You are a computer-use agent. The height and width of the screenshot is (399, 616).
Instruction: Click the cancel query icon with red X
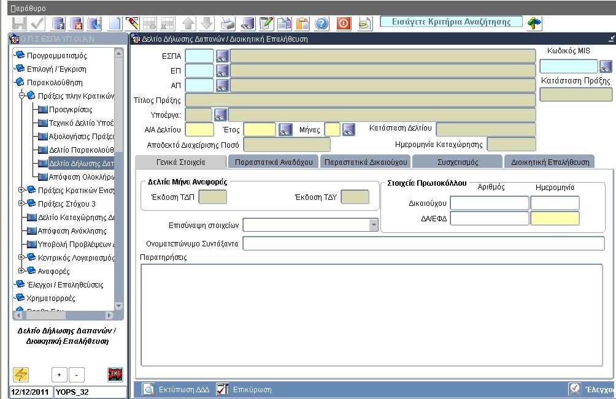(76, 24)
